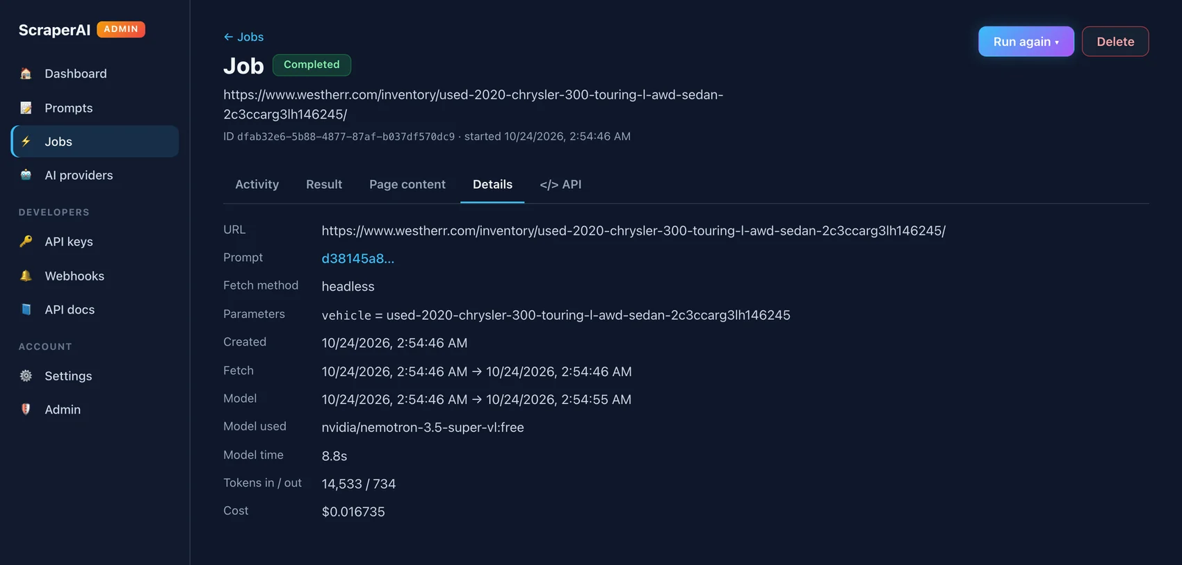Viewport: 1182px width, 565px height.
Task: Click the Model time range ending 2:54:55 AM
Action: pos(476,400)
